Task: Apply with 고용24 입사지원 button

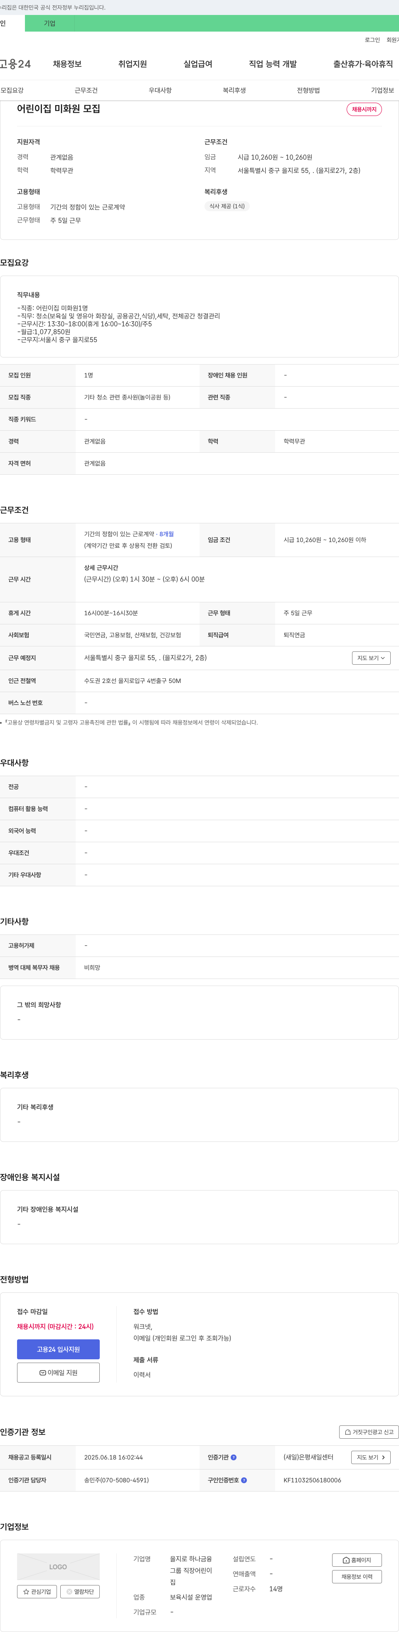Action: 58,1349
